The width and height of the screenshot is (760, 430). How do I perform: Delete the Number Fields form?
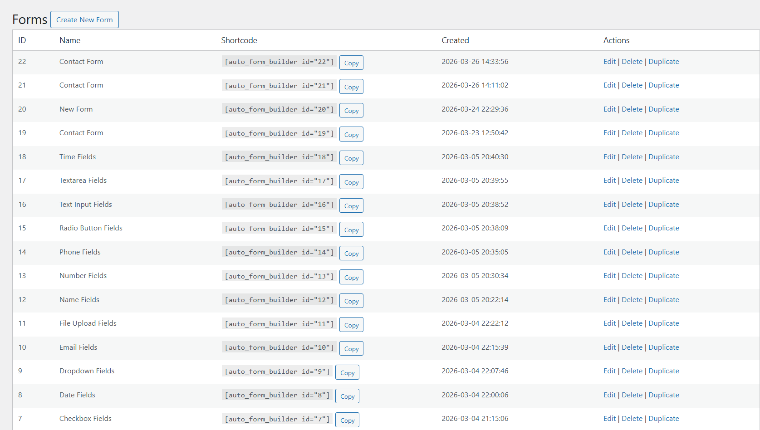pos(632,276)
